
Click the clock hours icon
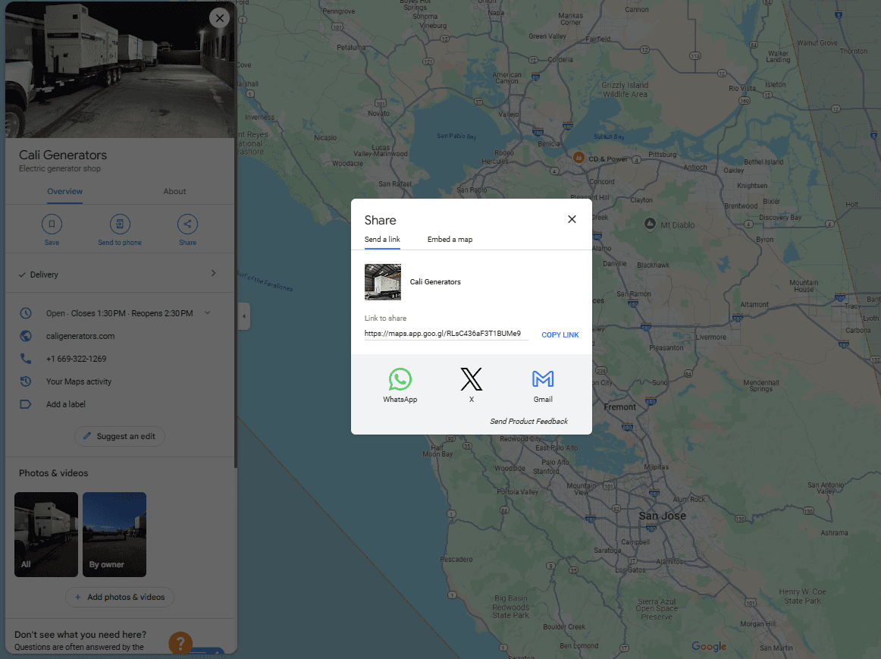(26, 313)
